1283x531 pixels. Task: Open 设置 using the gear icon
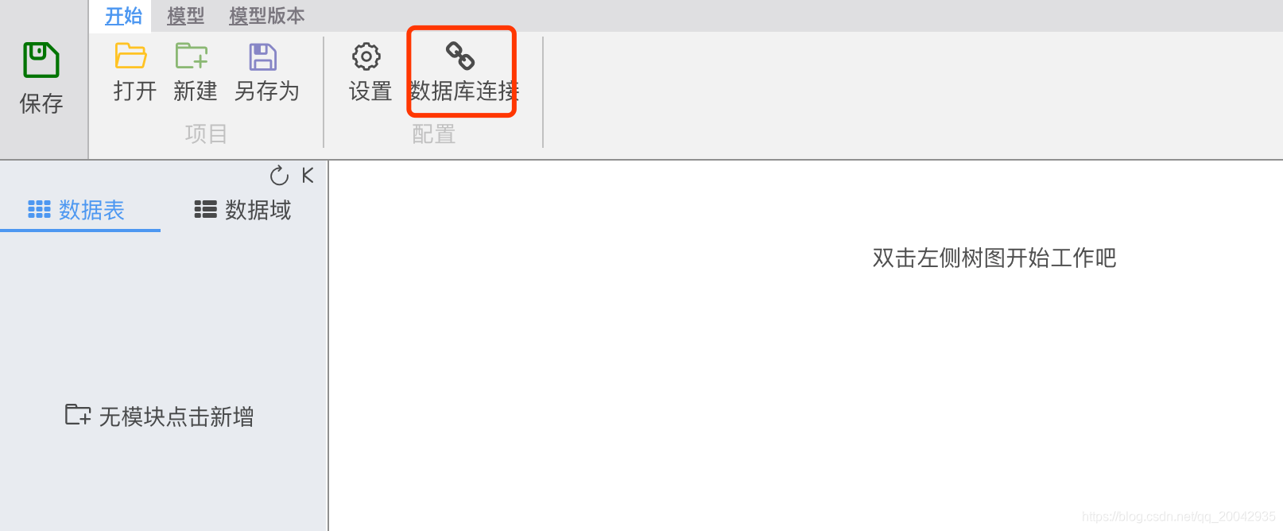(x=366, y=56)
